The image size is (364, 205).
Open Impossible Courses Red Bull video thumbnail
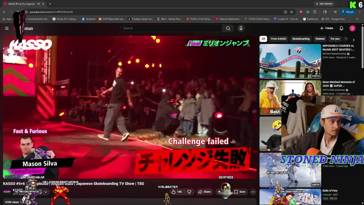290,61
